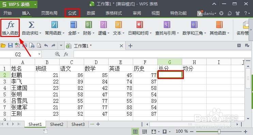Image resolution: width=253 pixels, height=135 pixels.
Task: Expand the 其他函数 dropdown arrow
Action: click(x=228, y=33)
